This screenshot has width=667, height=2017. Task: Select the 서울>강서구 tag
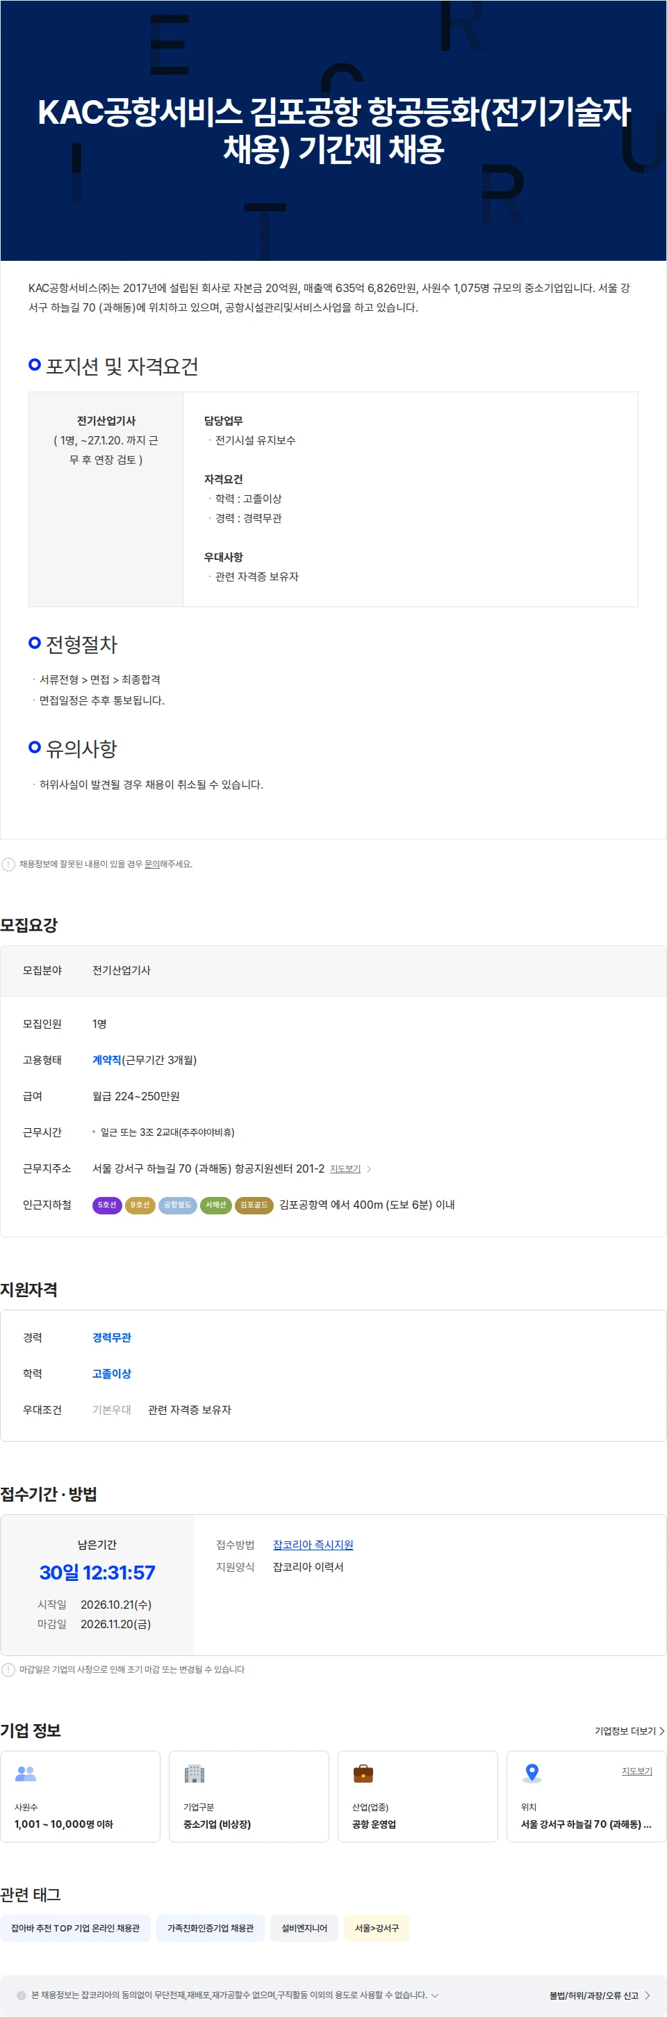[x=377, y=1928]
